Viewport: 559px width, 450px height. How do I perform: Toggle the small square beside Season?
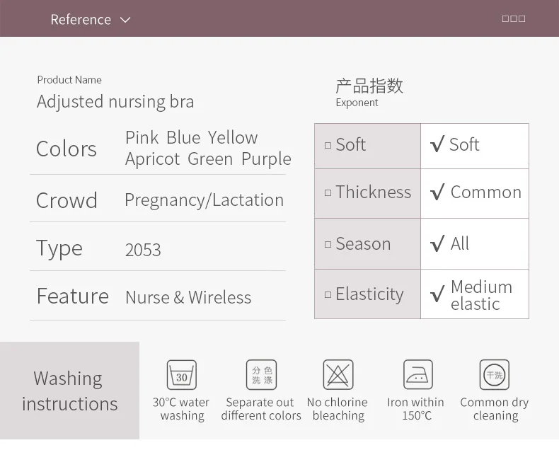(x=328, y=244)
